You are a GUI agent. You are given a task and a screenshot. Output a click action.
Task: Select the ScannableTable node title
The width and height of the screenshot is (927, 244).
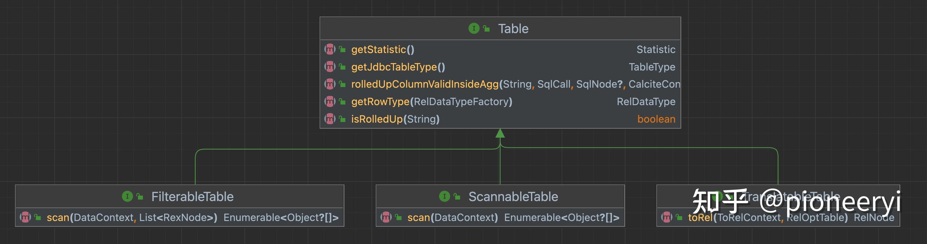coord(513,196)
